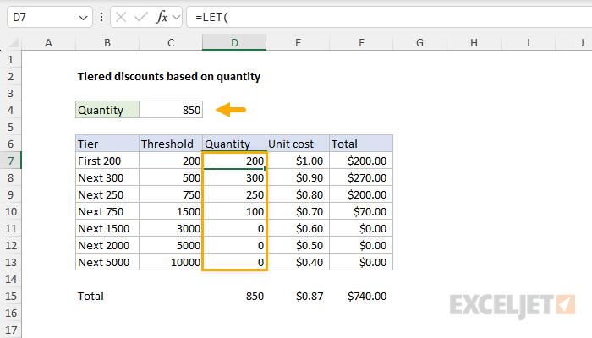Select column D header
The width and height of the screenshot is (592, 338).
click(x=234, y=42)
